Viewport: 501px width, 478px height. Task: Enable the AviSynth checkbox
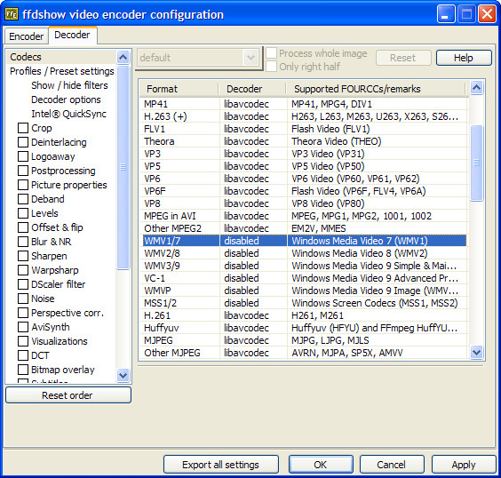pyautogui.click(x=23, y=327)
